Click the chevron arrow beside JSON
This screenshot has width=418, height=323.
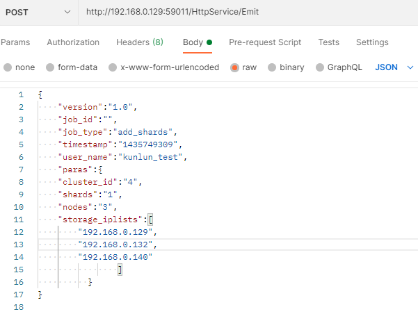410,67
